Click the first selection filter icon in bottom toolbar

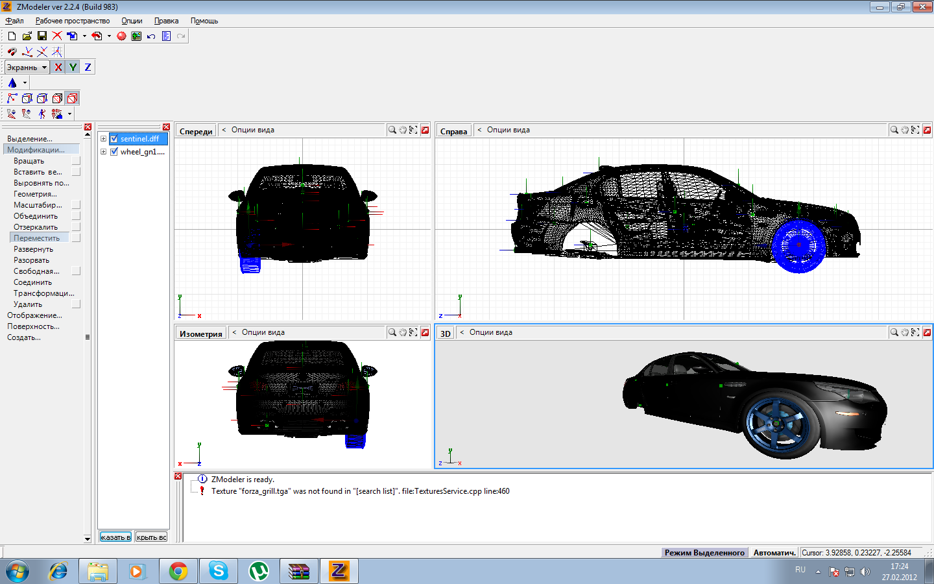(12, 114)
